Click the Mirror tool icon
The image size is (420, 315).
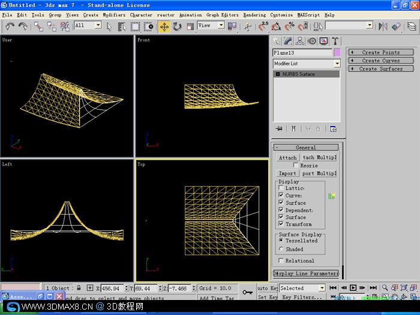pos(383,26)
